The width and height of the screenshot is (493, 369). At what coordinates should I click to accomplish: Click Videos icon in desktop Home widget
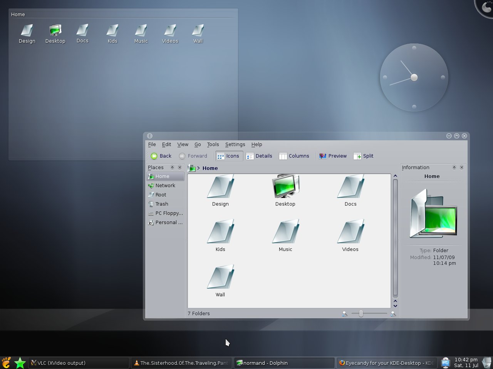point(170,34)
